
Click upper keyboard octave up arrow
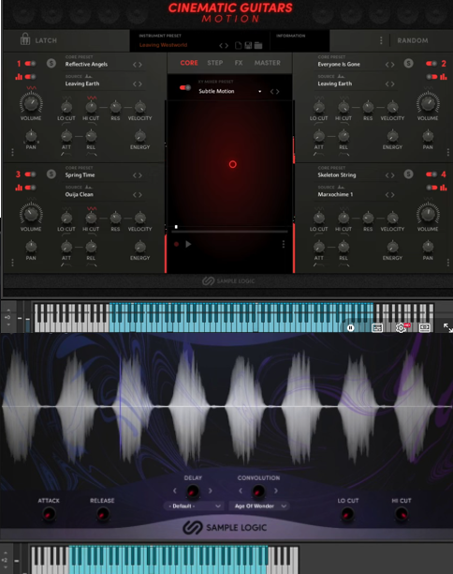pos(8,310)
